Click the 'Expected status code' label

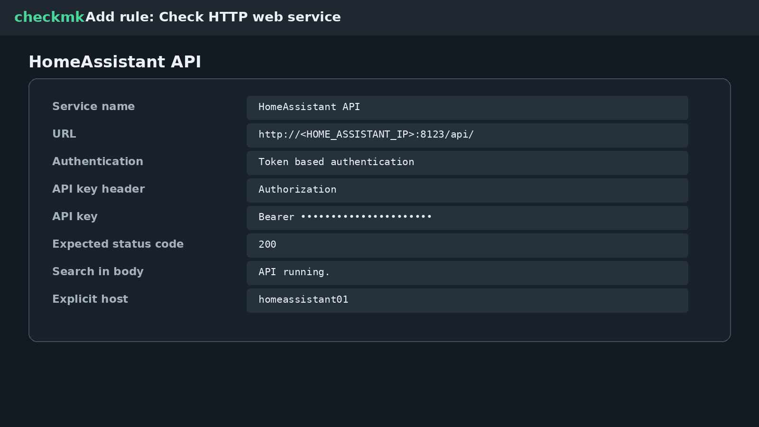coord(118,244)
